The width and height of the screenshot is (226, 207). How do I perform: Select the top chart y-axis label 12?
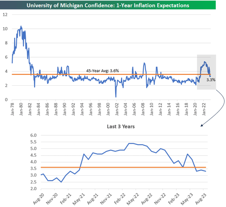tap(5, 14)
